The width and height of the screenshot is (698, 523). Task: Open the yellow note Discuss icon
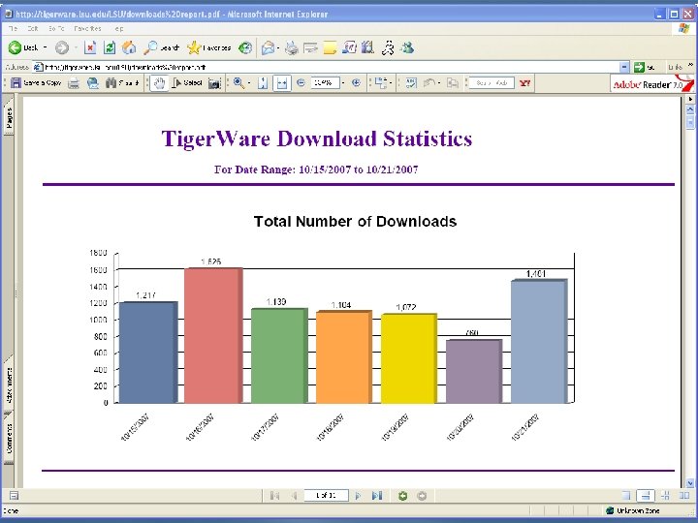click(330, 47)
